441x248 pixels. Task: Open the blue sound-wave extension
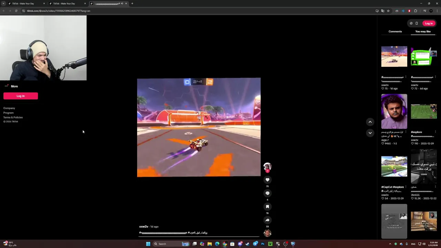tap(403, 11)
